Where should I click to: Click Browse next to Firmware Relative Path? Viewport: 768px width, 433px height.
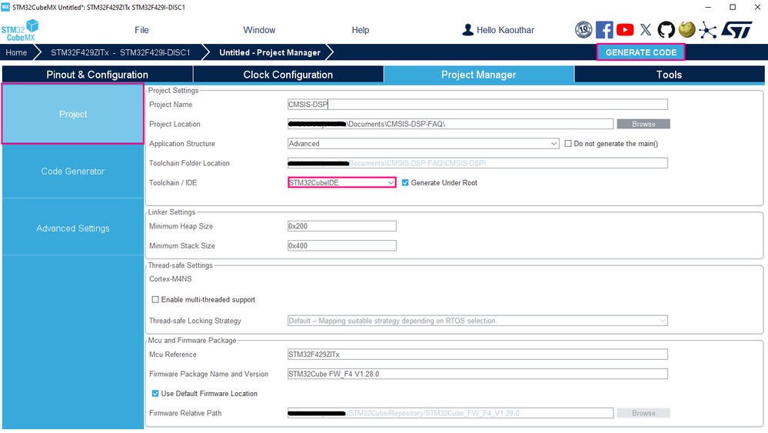tap(643, 413)
